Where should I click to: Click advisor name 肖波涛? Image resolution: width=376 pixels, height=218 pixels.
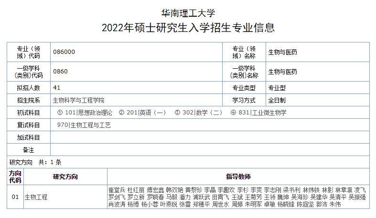coord(117,204)
